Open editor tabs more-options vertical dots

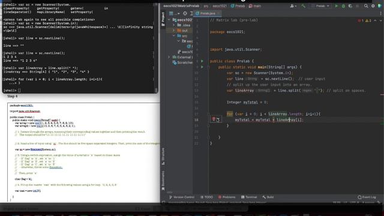point(380,13)
